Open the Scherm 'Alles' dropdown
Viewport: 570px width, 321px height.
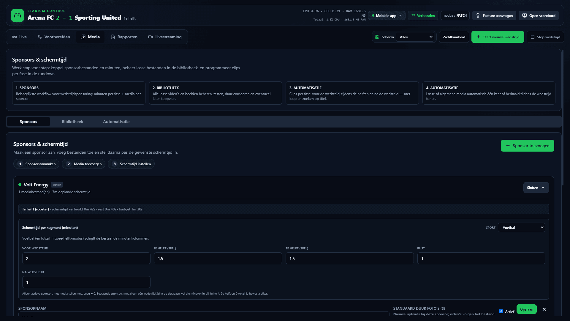pyautogui.click(x=415, y=37)
